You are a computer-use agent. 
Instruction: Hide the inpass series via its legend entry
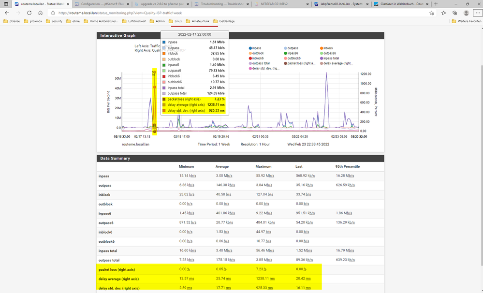pyautogui.click(x=256, y=48)
